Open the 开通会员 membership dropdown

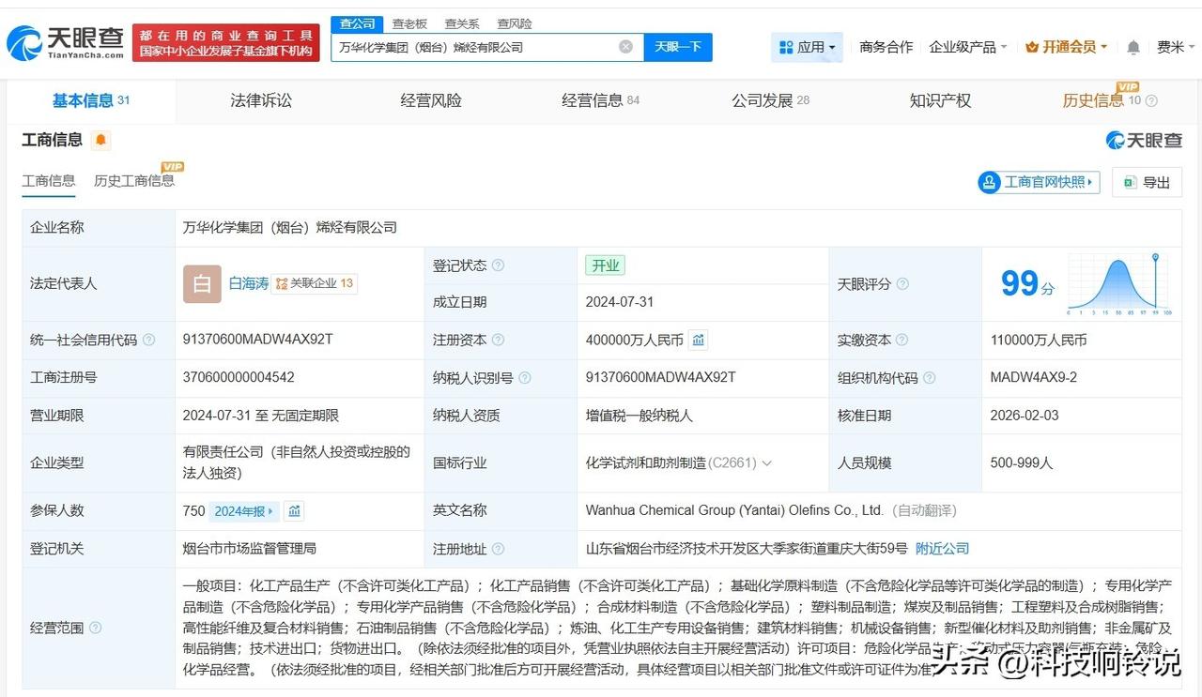1066,47
